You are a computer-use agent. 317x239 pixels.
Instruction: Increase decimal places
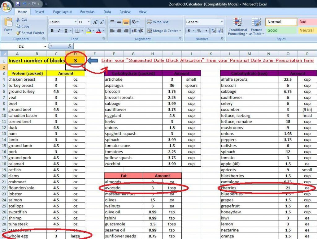coord(214,30)
